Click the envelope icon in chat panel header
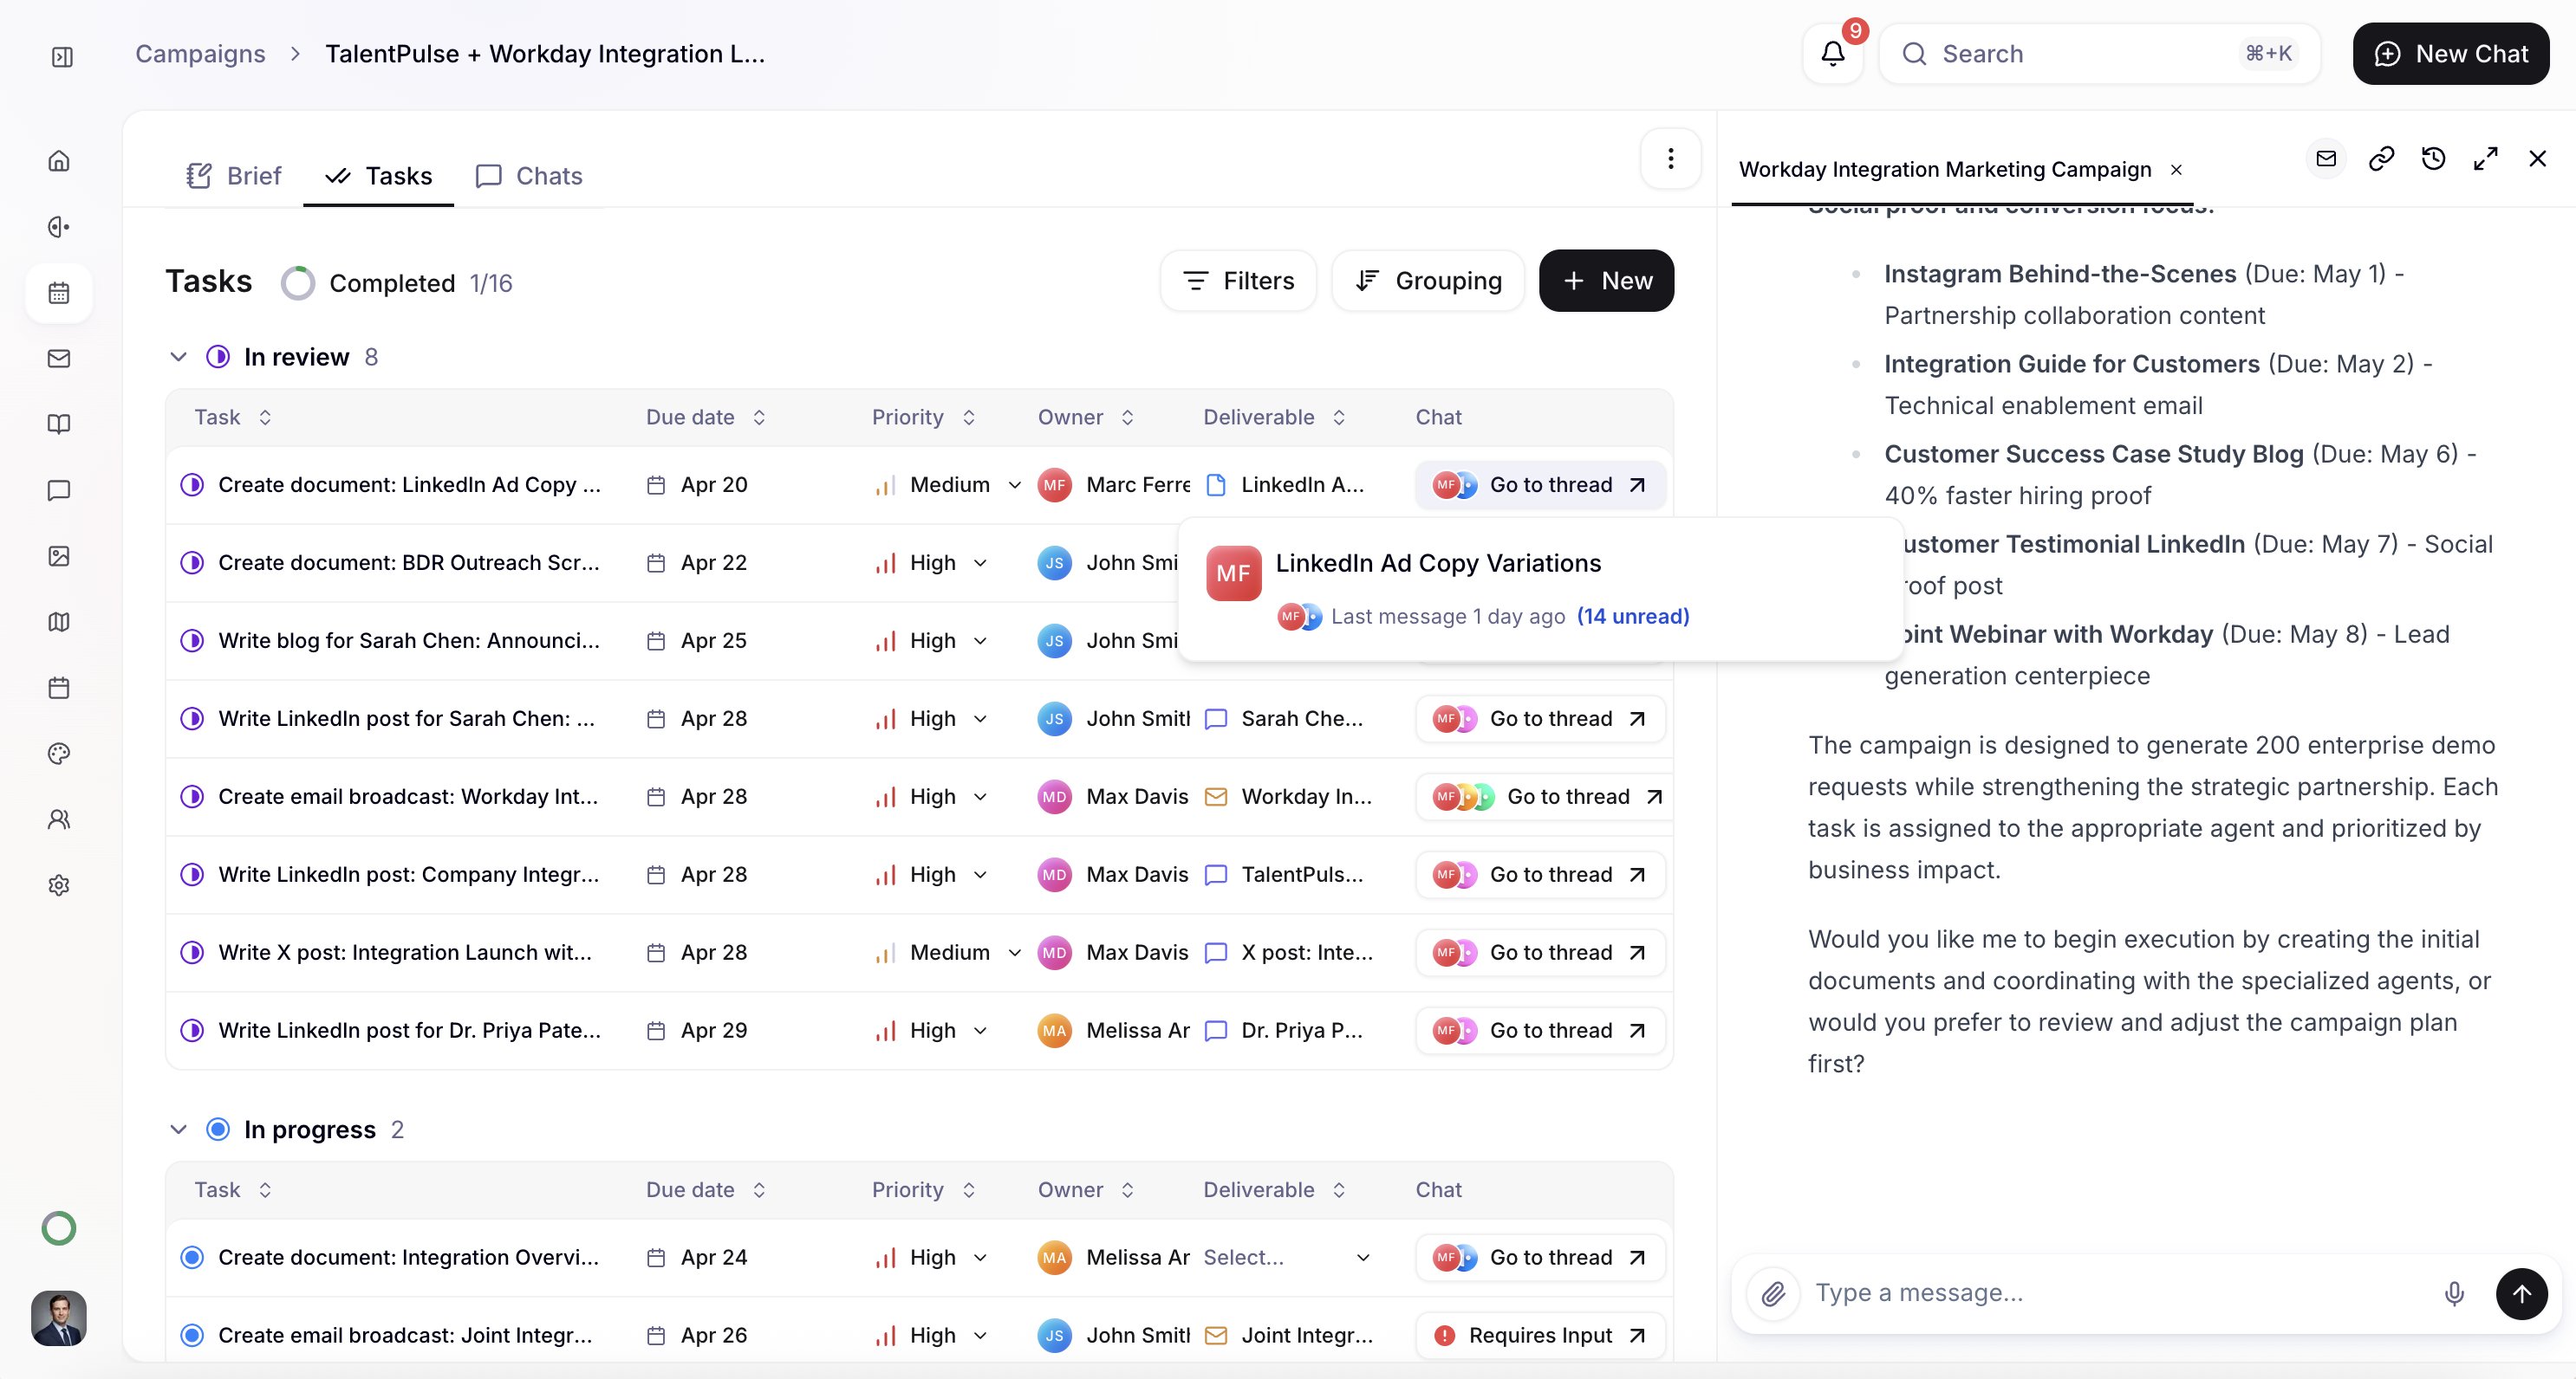 pos(2326,159)
